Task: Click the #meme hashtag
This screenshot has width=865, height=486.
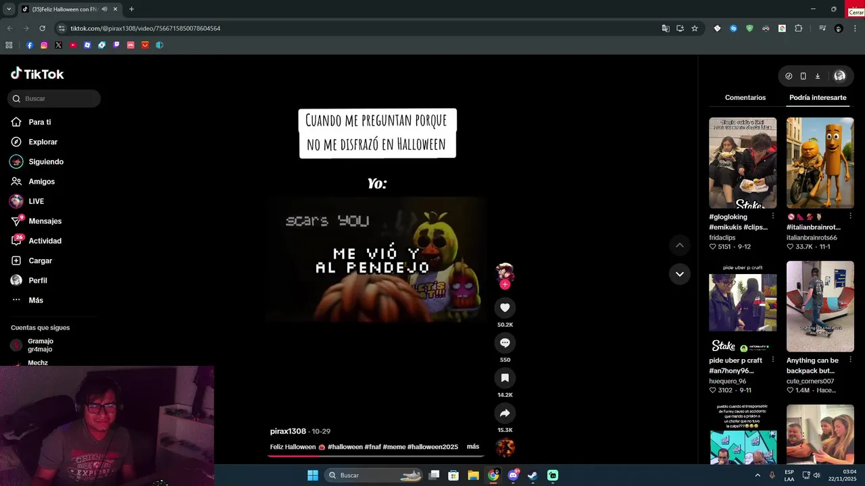Action: coord(394,447)
